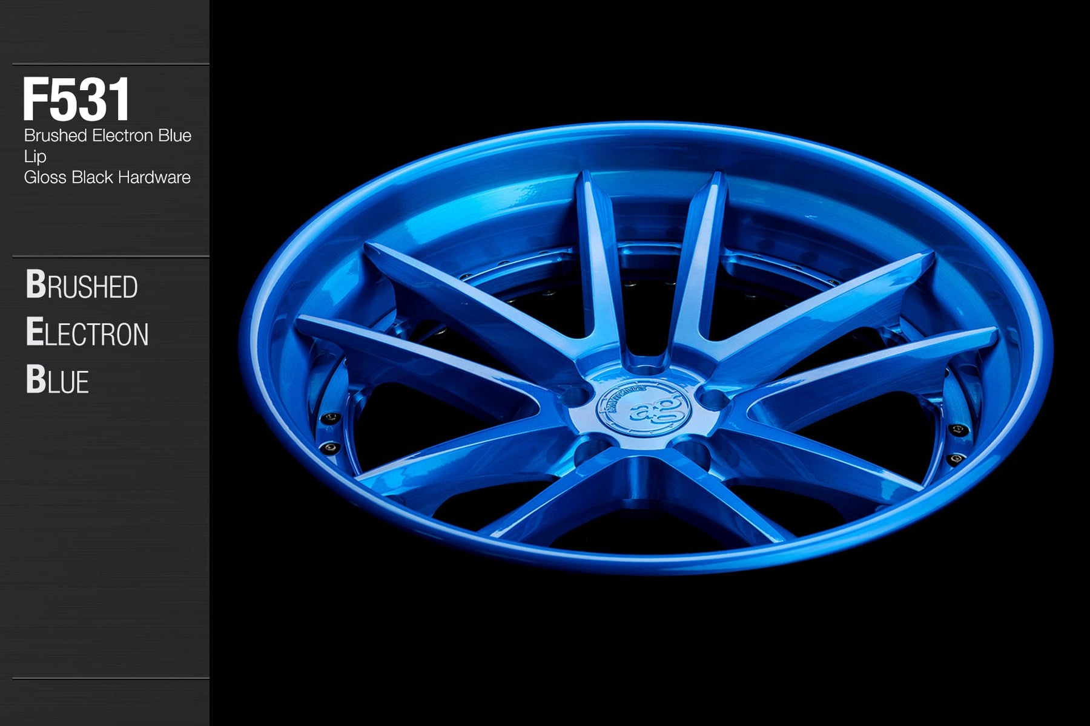Click the divider line above the F531 heading
1090x726 pixels.
tap(110, 64)
